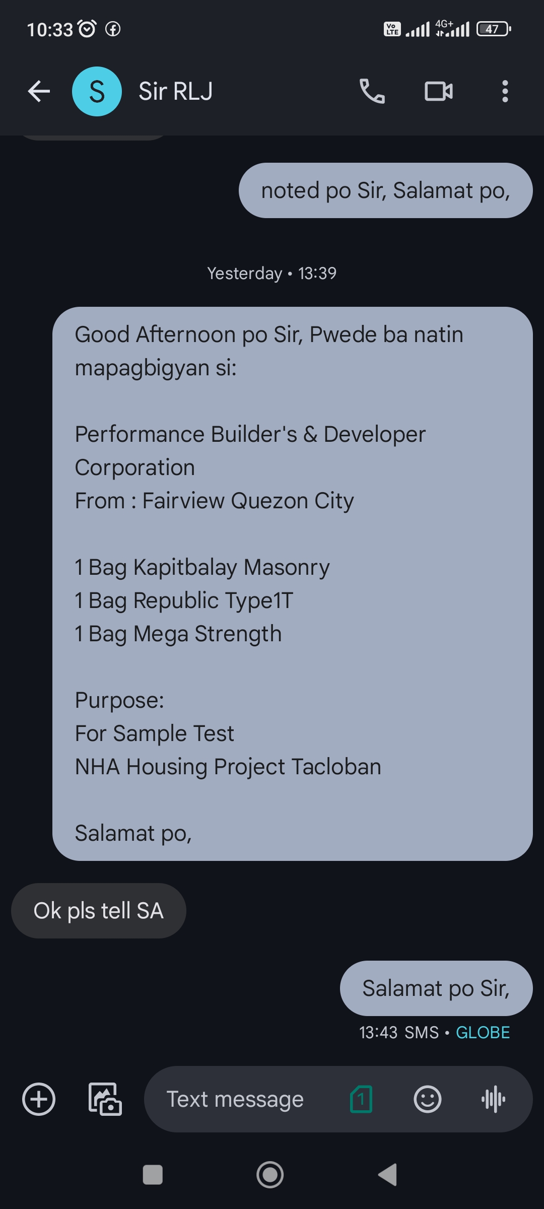Select the "noted po Sir, Salamat po," bubble
544x1209 pixels.
click(385, 190)
